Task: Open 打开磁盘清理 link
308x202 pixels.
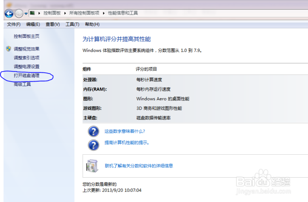Action: [26, 76]
